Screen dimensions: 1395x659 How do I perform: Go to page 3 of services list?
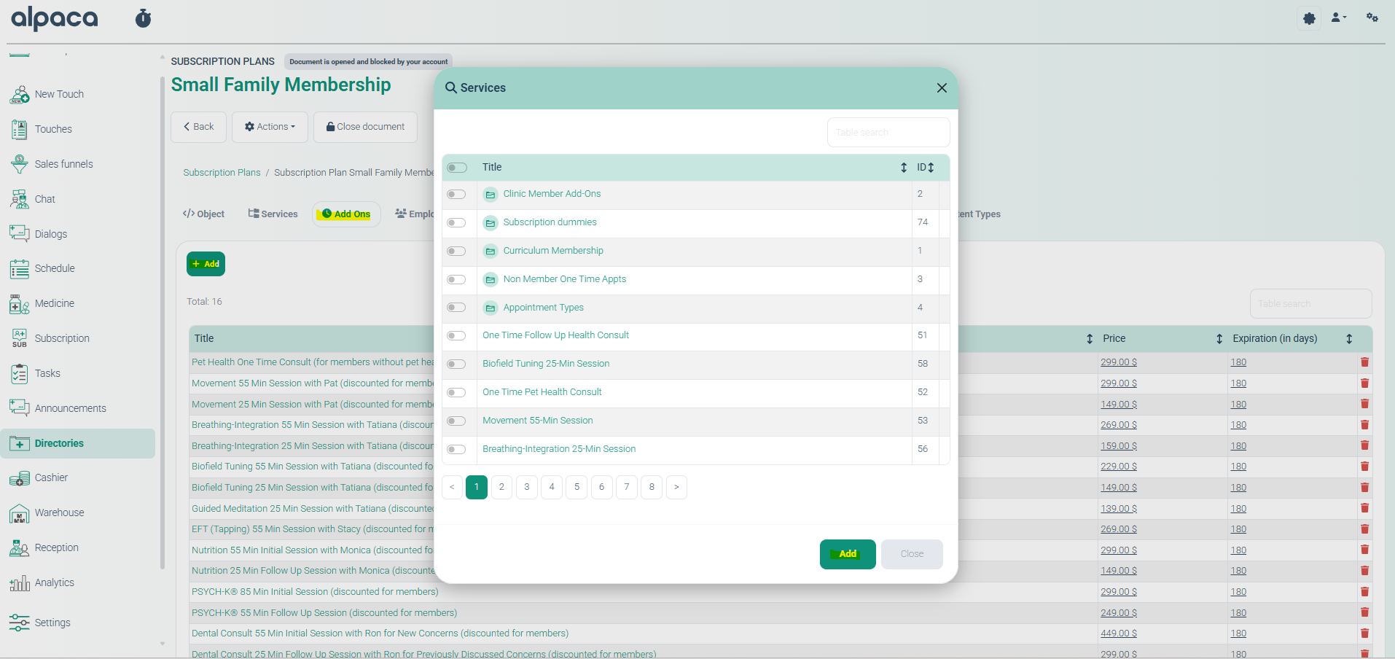pos(526,487)
